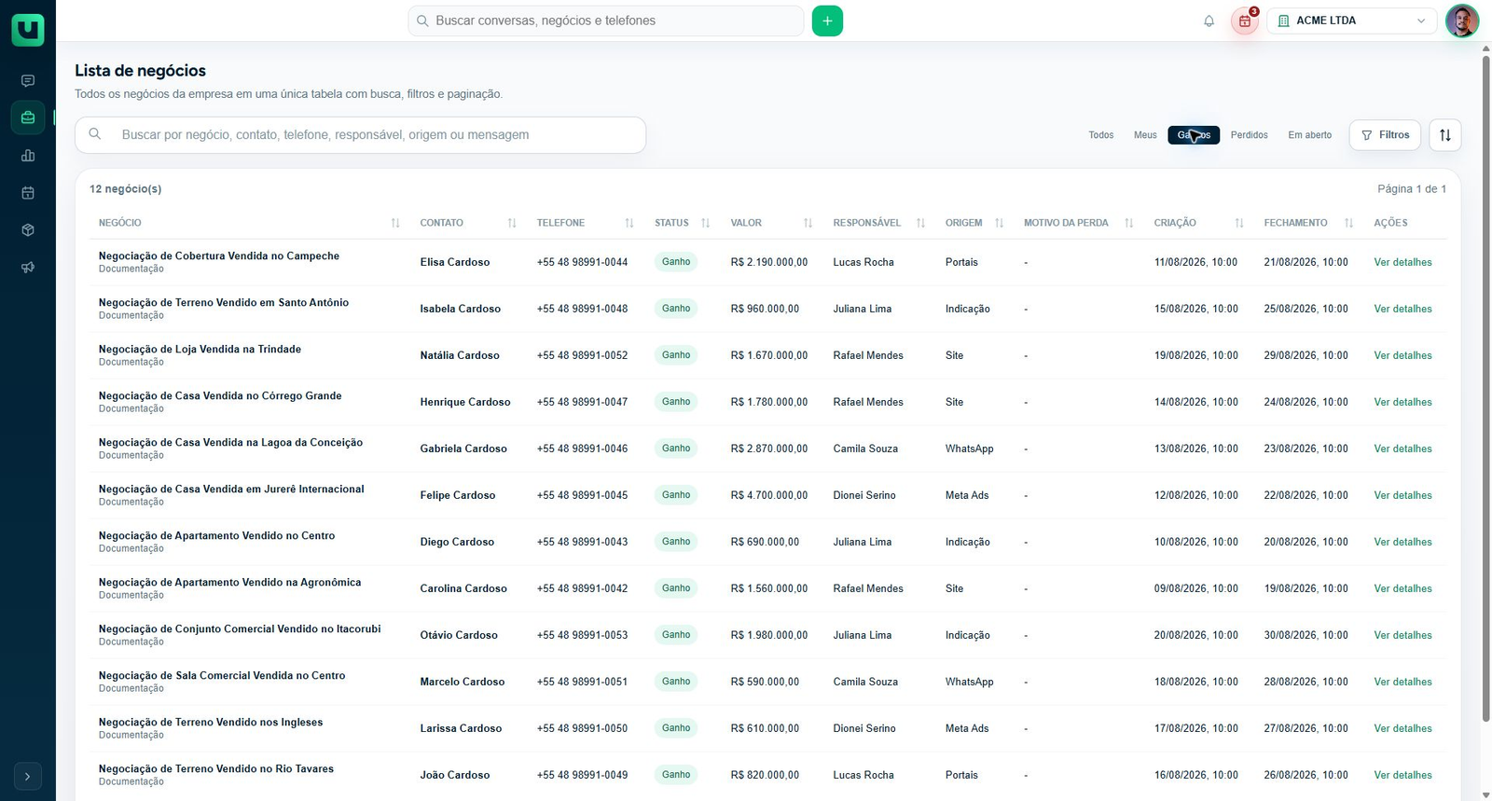Select the Perdidos filter tab
The height and width of the screenshot is (801, 1492).
click(1250, 135)
